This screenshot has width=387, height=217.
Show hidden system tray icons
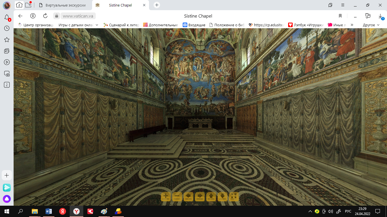[x=311, y=211]
